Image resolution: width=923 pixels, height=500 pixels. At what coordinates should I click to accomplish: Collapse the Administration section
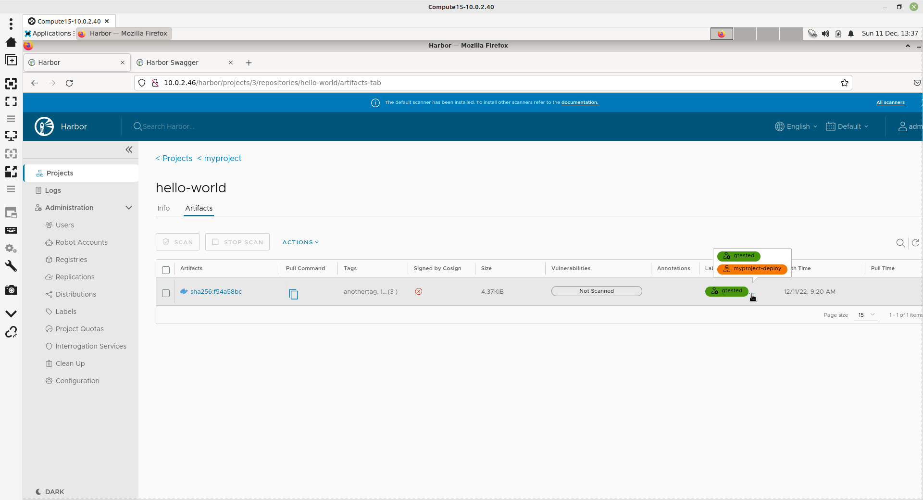129,208
